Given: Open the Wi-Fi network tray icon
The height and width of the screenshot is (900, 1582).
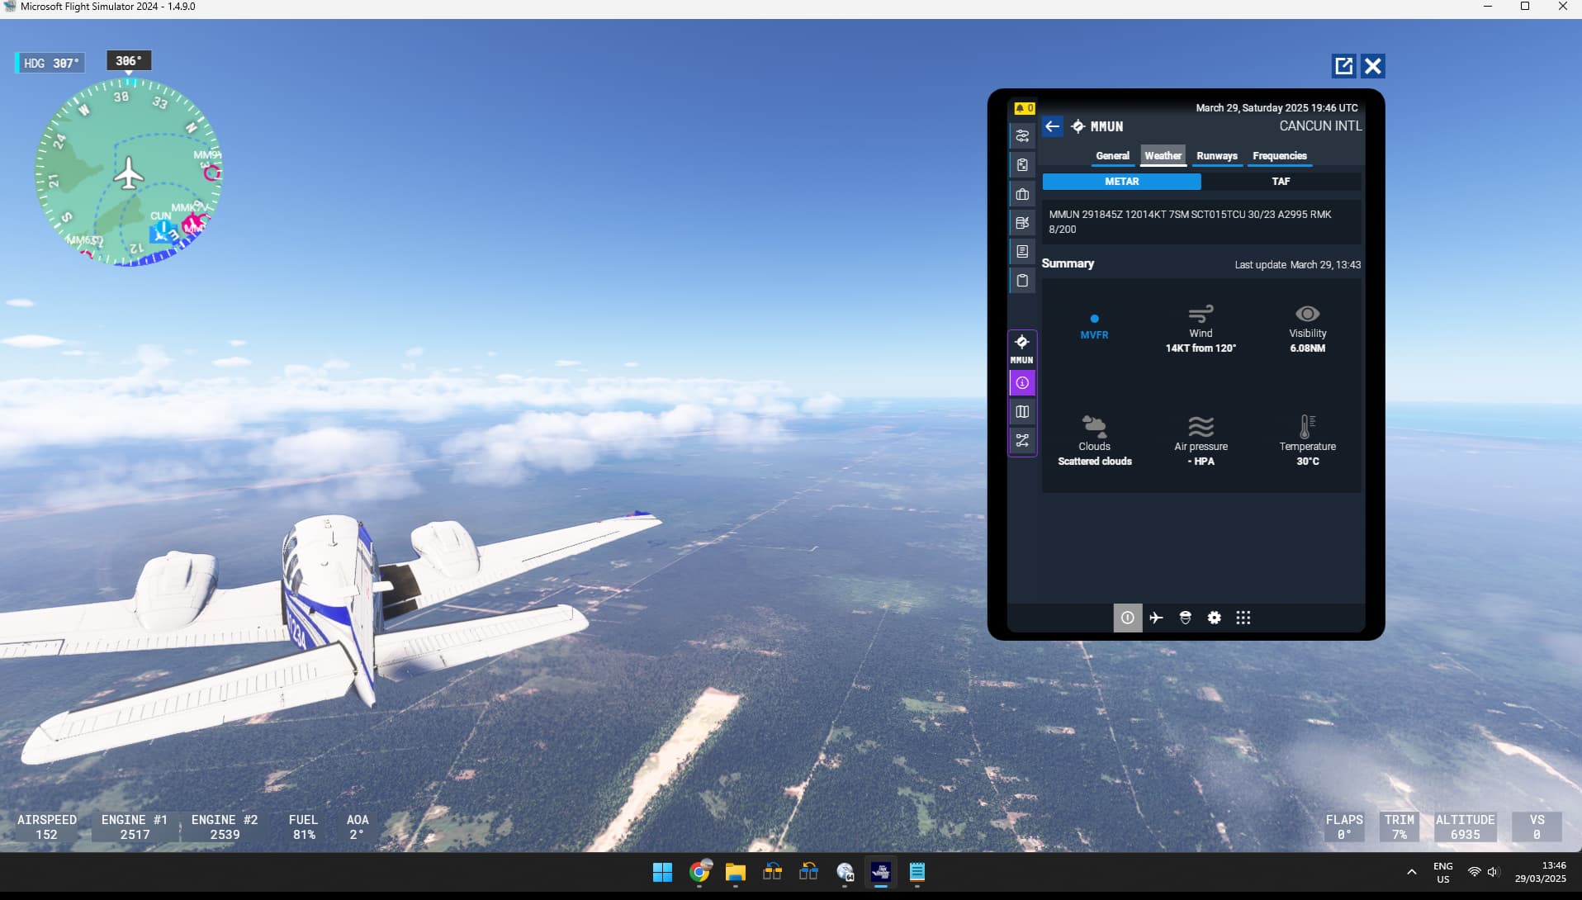Looking at the screenshot, I should click(1474, 873).
